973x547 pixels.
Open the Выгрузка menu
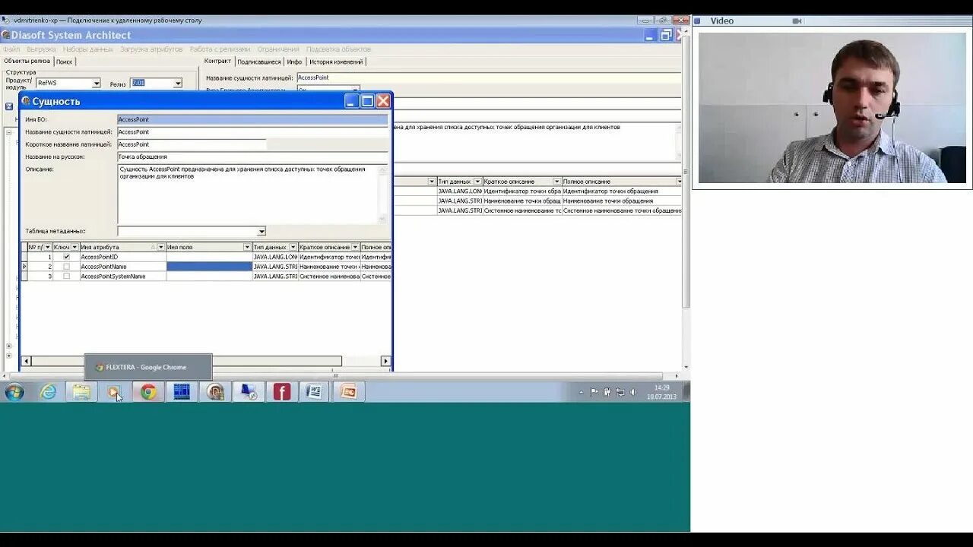point(41,49)
